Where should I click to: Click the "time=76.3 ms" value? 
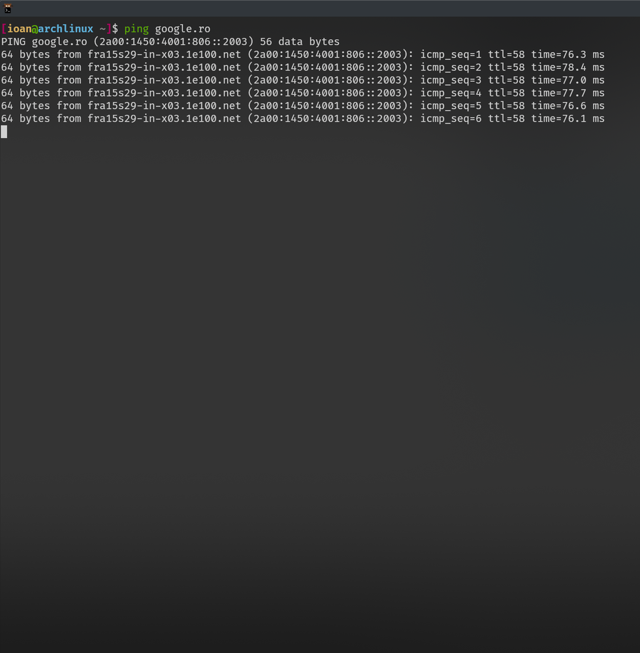(568, 54)
